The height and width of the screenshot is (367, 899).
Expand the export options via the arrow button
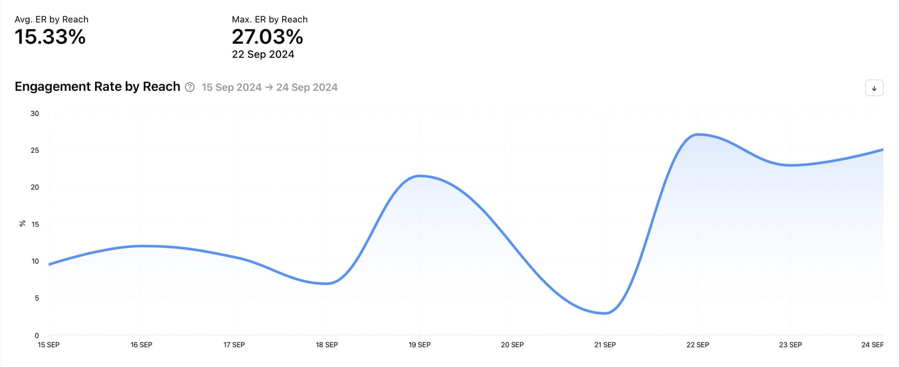coord(874,88)
